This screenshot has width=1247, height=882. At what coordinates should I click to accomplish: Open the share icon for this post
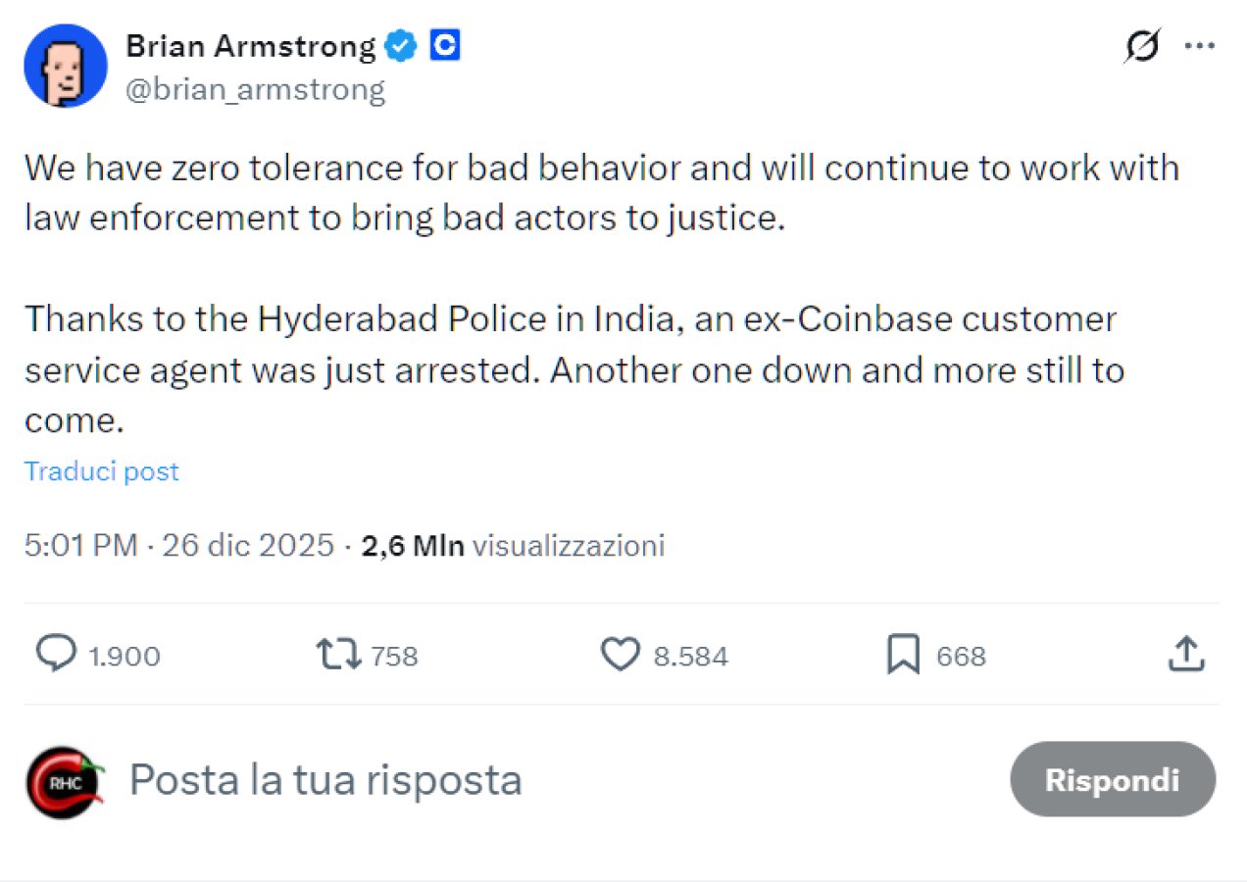(x=1184, y=656)
